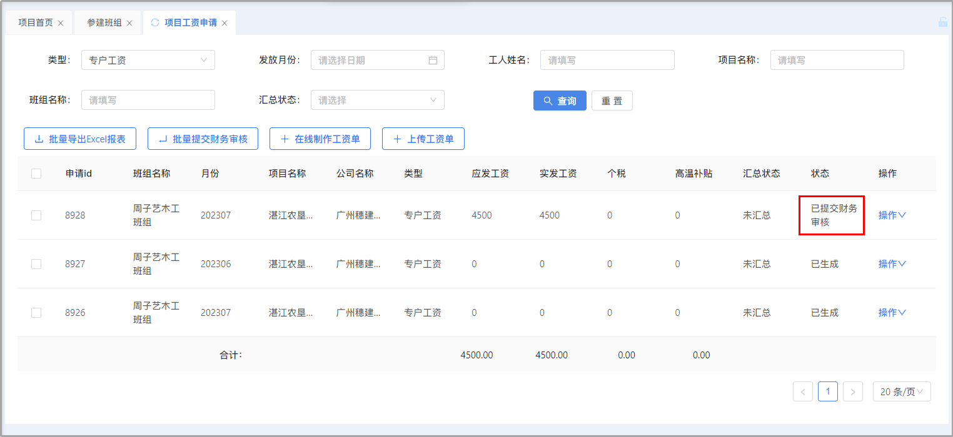
Task: Open the 20 条/页 page size selector
Action: click(x=902, y=391)
